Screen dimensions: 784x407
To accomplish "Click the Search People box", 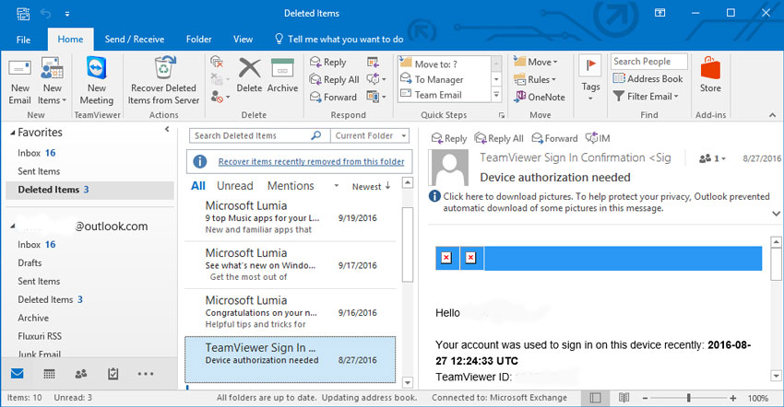I will click(648, 62).
